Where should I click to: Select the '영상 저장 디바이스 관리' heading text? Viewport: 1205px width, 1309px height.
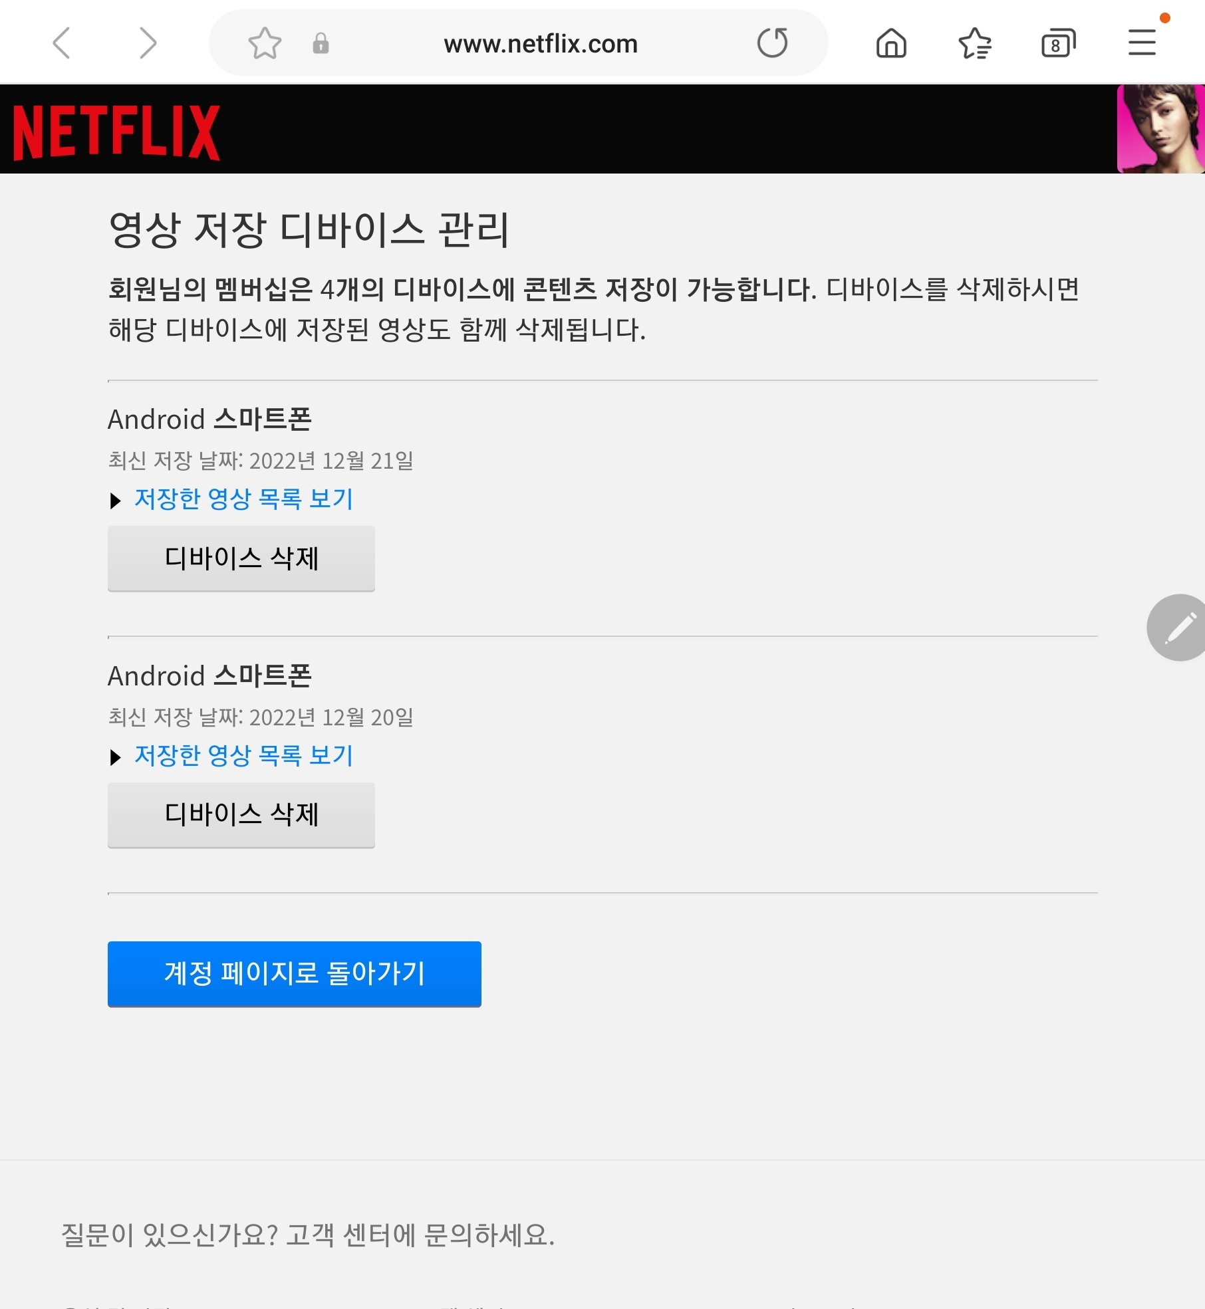tap(309, 229)
